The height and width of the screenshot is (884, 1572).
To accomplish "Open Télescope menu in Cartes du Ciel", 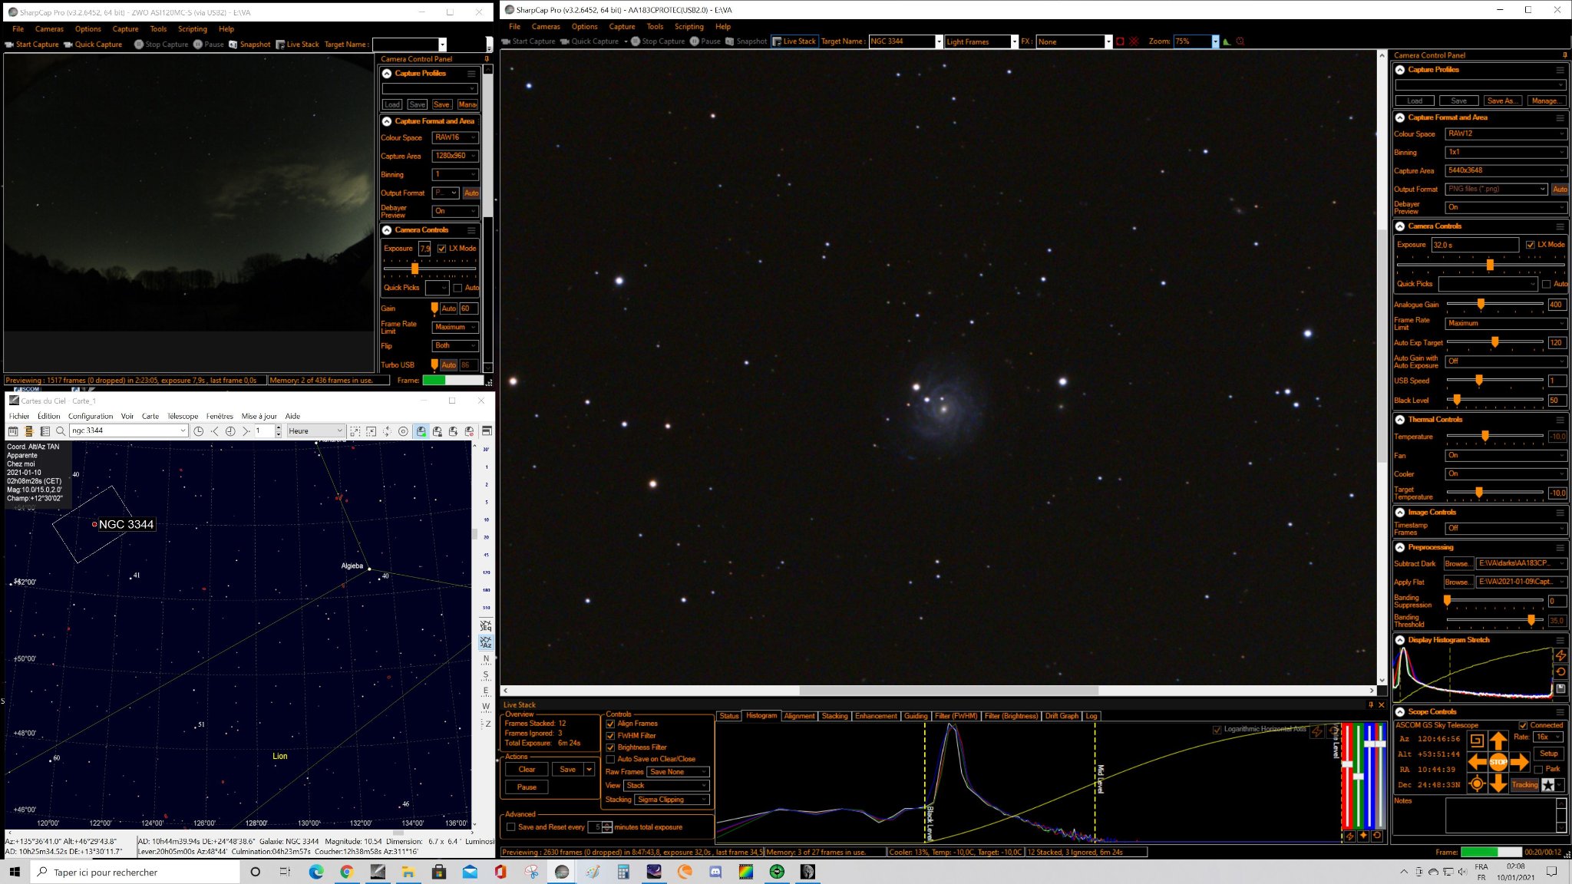I will (x=183, y=417).
